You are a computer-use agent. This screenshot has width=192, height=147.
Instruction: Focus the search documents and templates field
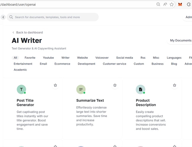[x=53, y=17]
